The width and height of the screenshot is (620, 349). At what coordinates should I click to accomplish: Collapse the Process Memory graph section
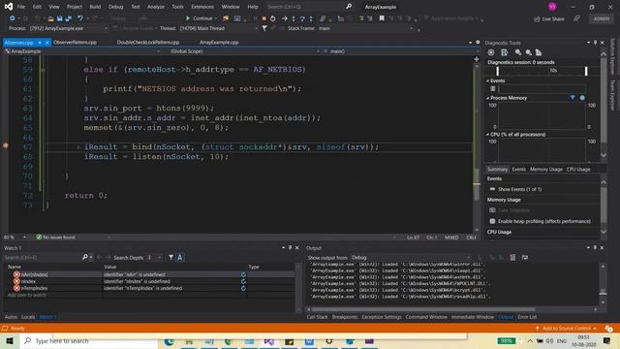(488, 98)
